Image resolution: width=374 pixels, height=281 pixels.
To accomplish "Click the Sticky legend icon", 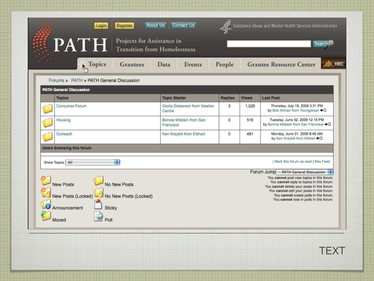I will coord(98,204).
